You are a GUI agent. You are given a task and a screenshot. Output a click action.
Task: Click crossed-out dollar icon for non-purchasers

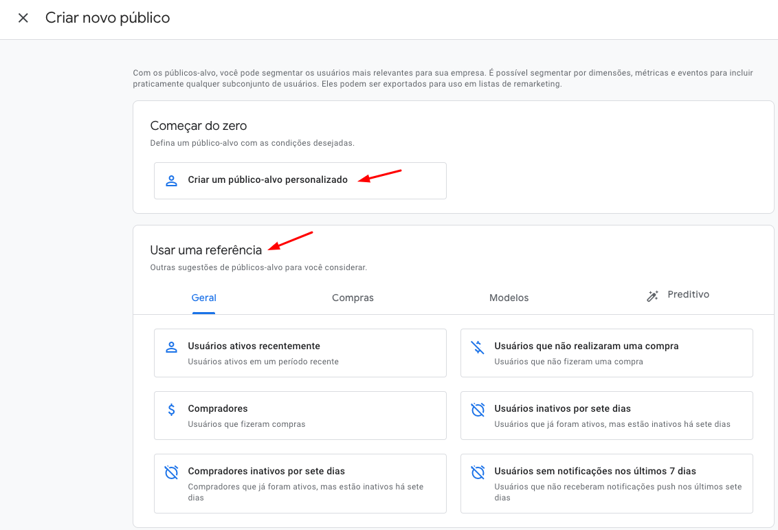coord(478,346)
